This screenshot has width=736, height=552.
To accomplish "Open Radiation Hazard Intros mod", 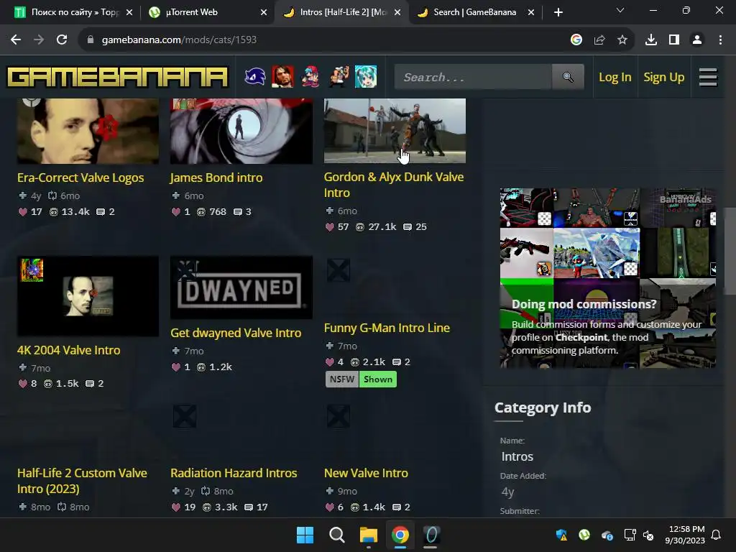I will point(234,473).
